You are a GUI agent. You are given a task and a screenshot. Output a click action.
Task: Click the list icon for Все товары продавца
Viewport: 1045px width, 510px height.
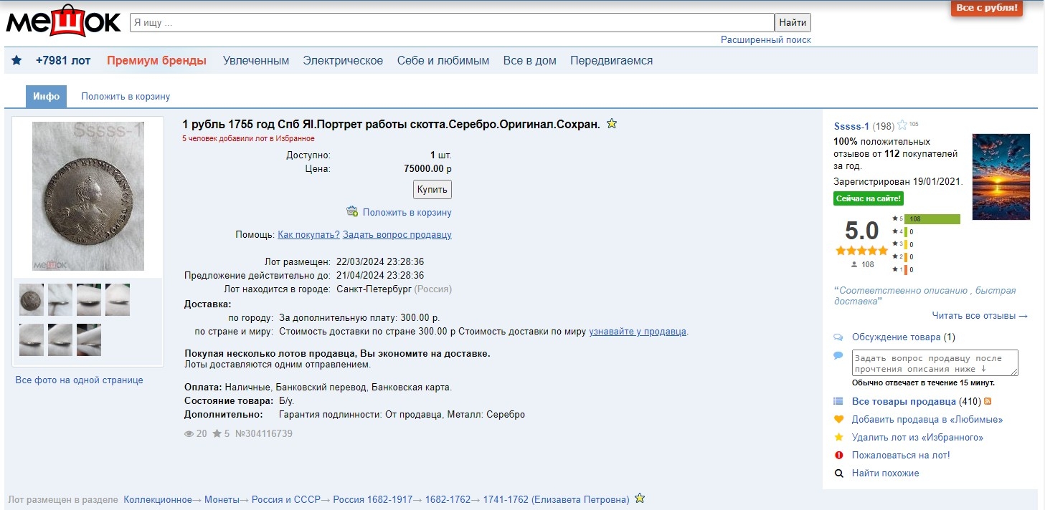pyautogui.click(x=838, y=401)
